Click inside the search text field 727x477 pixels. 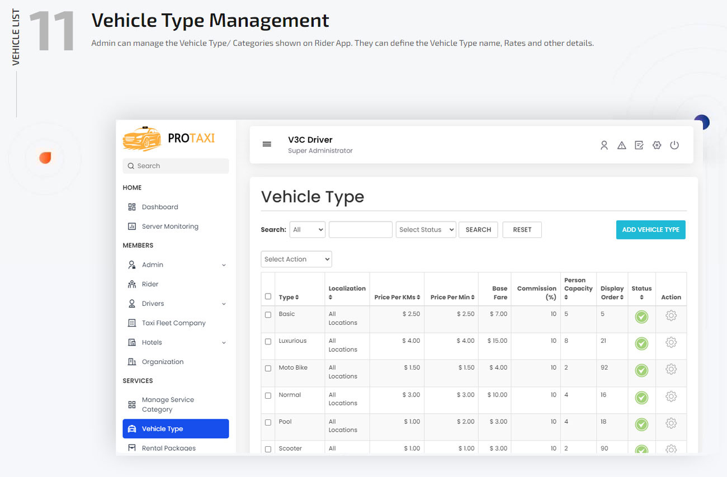360,229
